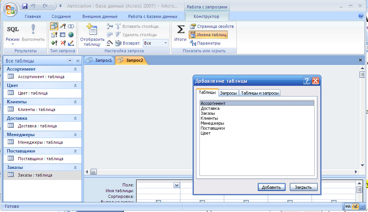Switch to the Запрос1 document tab
This screenshot has width=368, height=212.
(x=100, y=60)
